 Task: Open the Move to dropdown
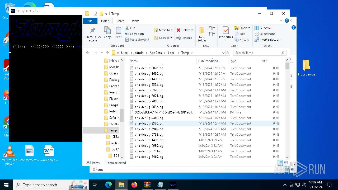click(163, 30)
